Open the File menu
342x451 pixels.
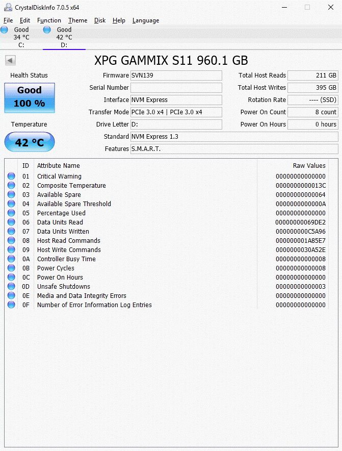pyautogui.click(x=8, y=20)
